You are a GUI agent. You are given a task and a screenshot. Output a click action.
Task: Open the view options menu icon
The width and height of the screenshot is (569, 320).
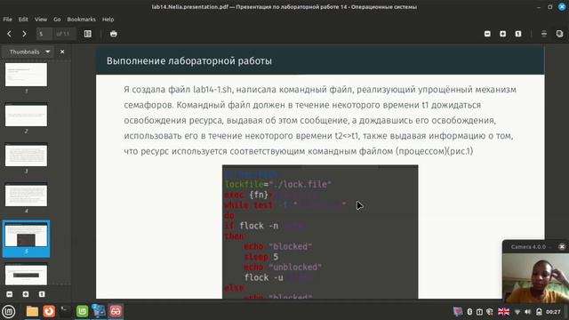(544, 34)
